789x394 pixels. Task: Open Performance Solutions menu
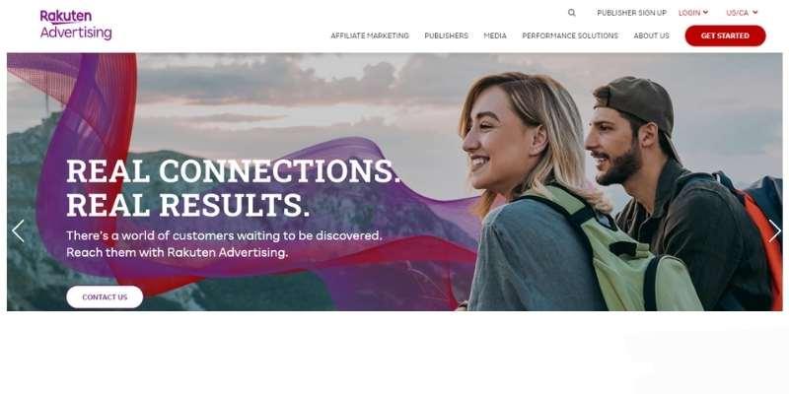570,35
